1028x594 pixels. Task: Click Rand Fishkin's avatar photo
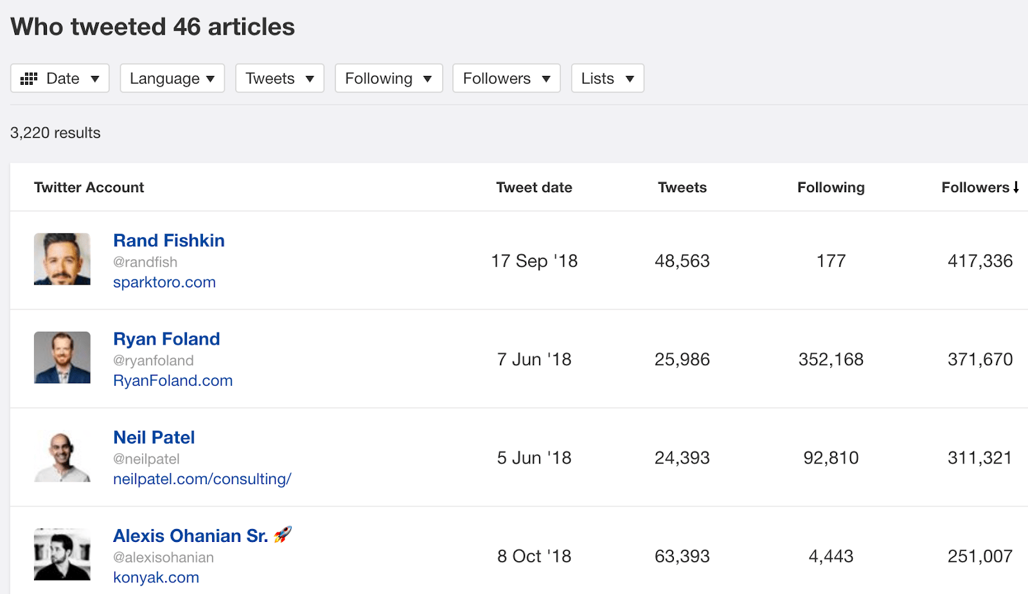click(x=62, y=259)
